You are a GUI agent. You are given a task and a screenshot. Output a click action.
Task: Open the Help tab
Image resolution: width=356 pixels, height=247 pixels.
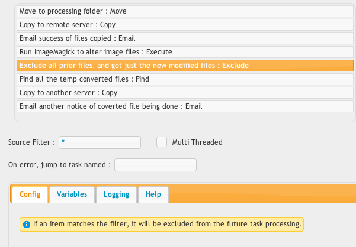(x=153, y=194)
